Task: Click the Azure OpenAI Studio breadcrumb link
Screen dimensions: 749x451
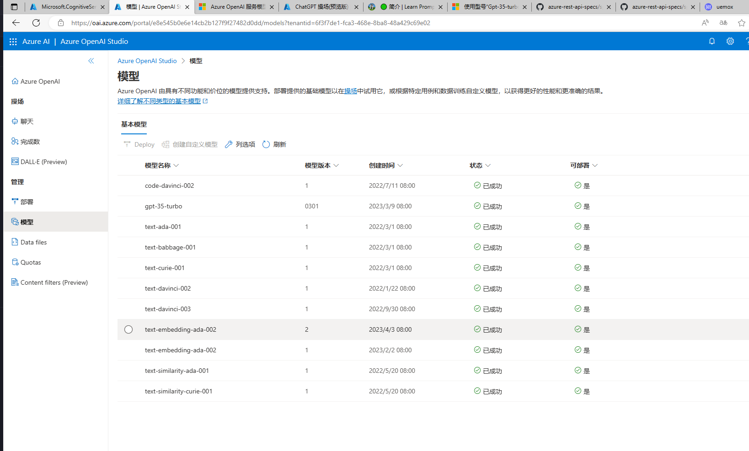Action: (147, 60)
